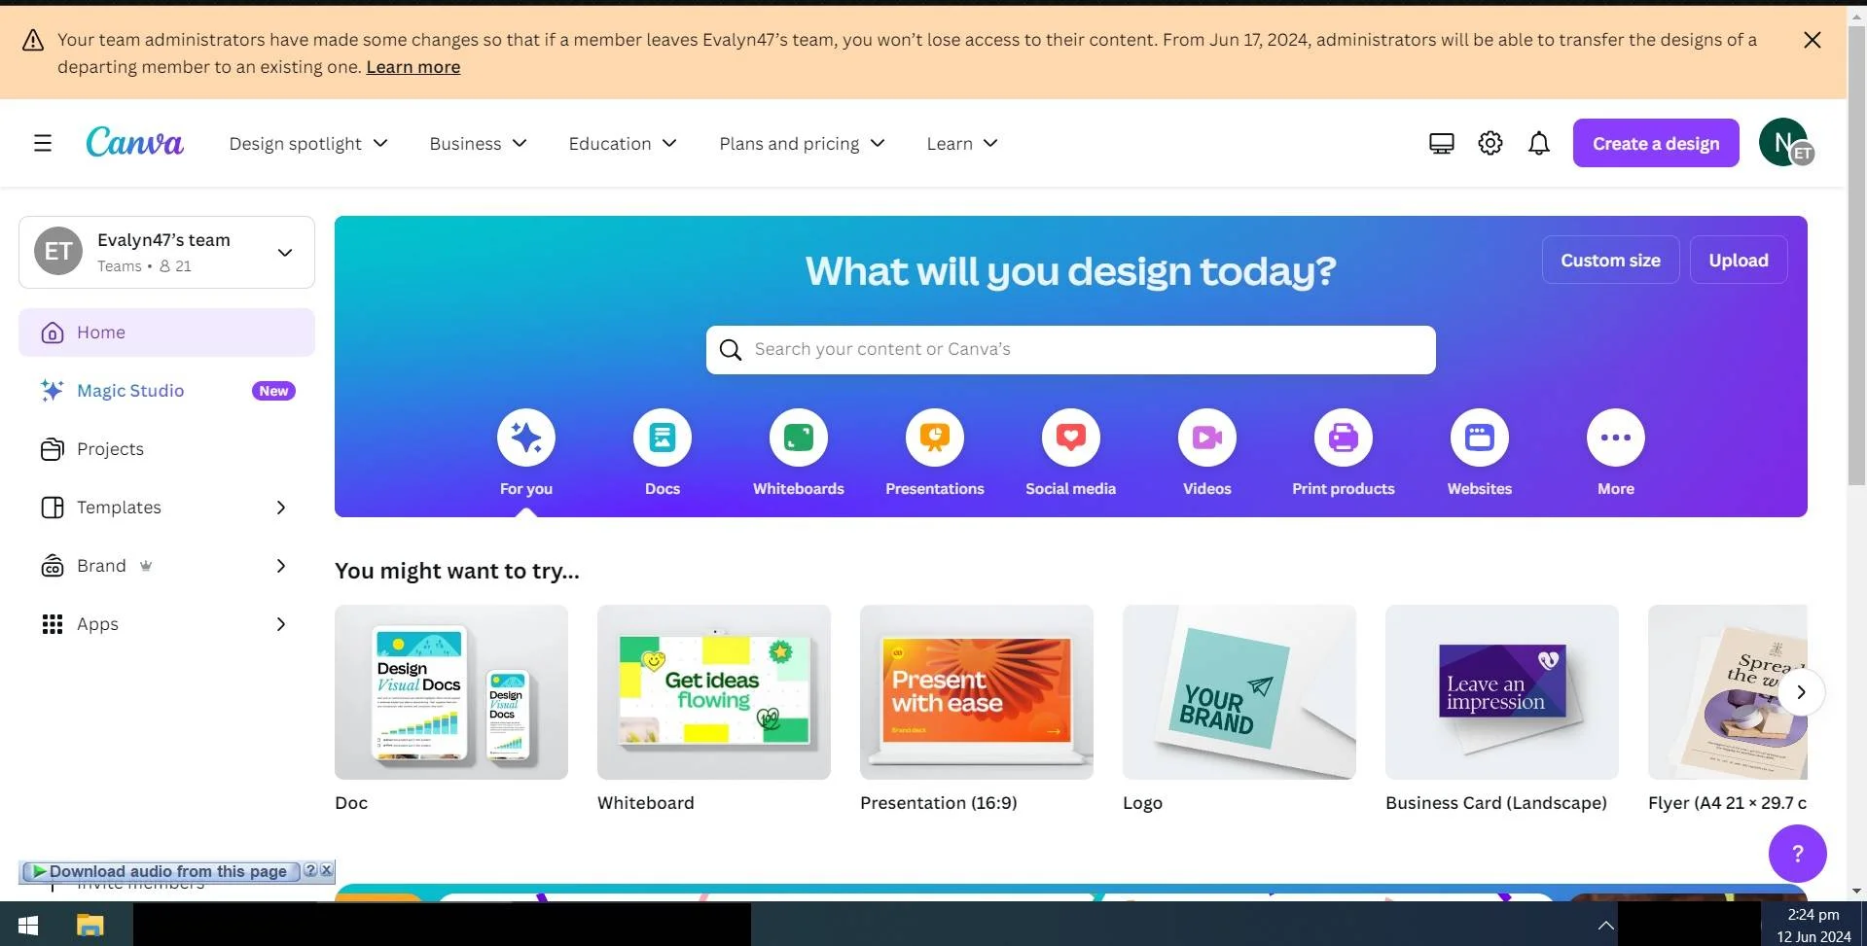Select the For you category icon

point(526,438)
